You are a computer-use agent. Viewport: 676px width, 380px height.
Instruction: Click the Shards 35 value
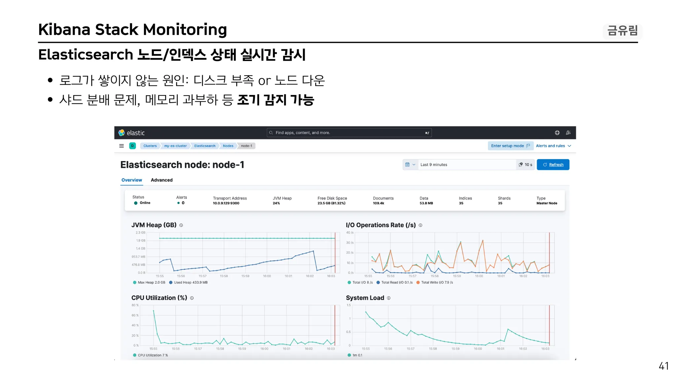[x=500, y=203]
